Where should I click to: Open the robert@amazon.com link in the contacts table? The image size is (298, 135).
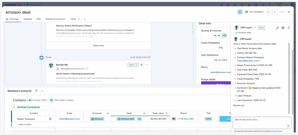(x=69, y=119)
